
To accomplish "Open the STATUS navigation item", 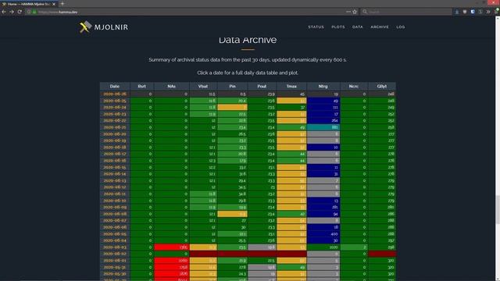I will pos(316,27).
